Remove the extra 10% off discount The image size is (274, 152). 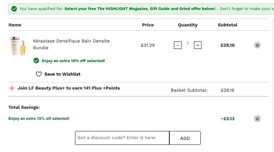click(257, 119)
